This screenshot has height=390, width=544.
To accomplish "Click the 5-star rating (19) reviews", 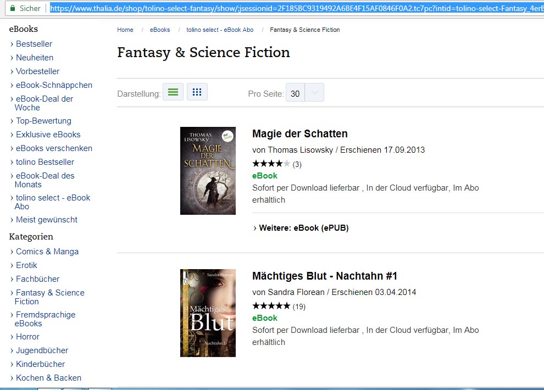I will pyautogui.click(x=279, y=306).
